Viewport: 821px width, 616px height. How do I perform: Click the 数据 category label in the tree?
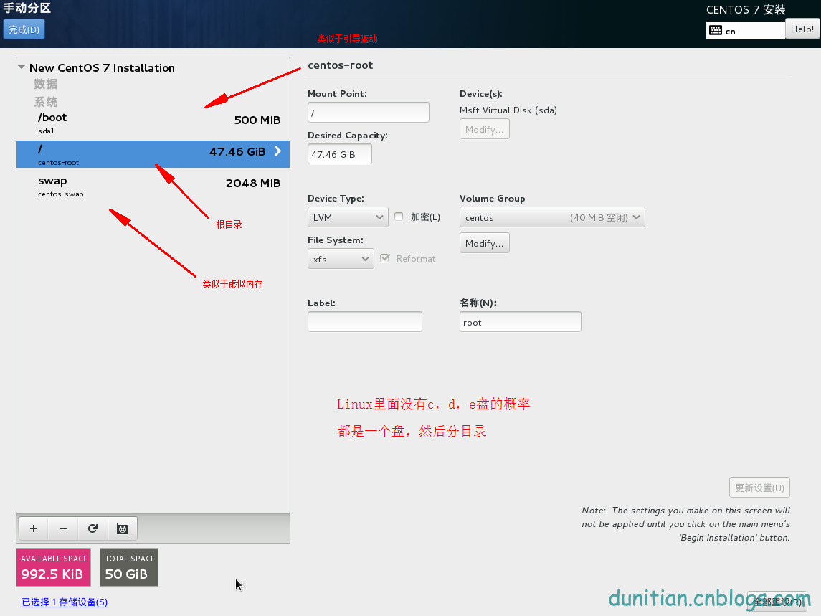(46, 84)
